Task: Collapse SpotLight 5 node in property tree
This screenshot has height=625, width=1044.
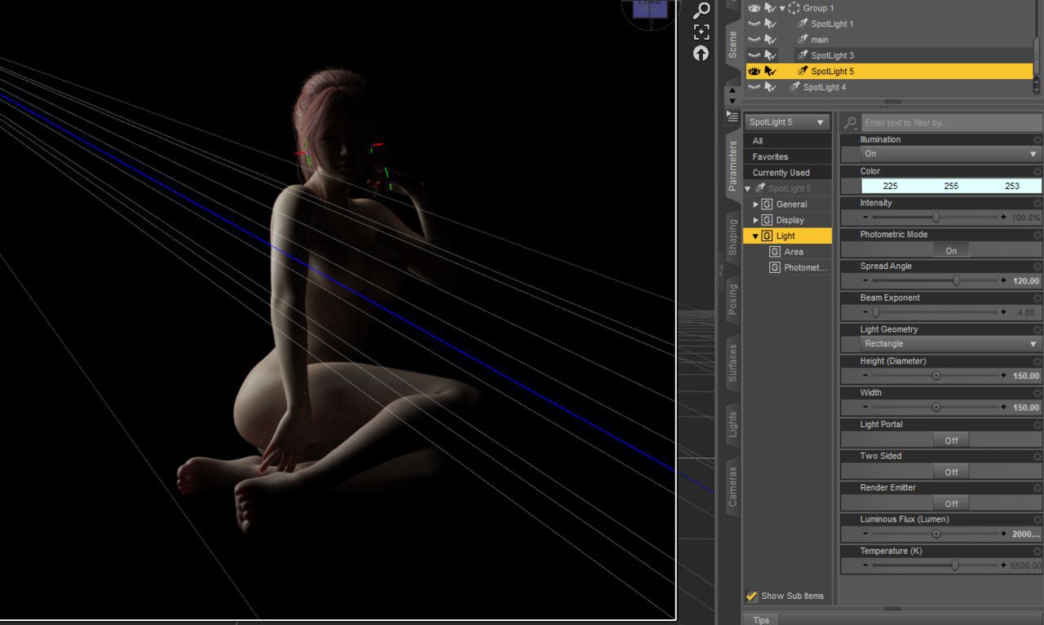Action: [748, 188]
